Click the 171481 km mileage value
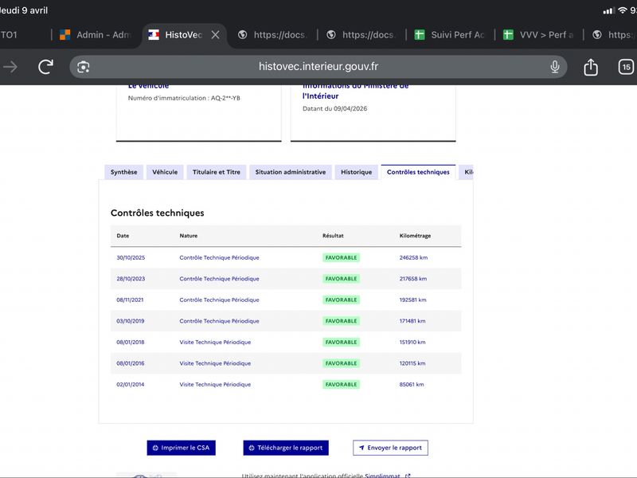Image resolution: width=637 pixels, height=478 pixels. 412,321
